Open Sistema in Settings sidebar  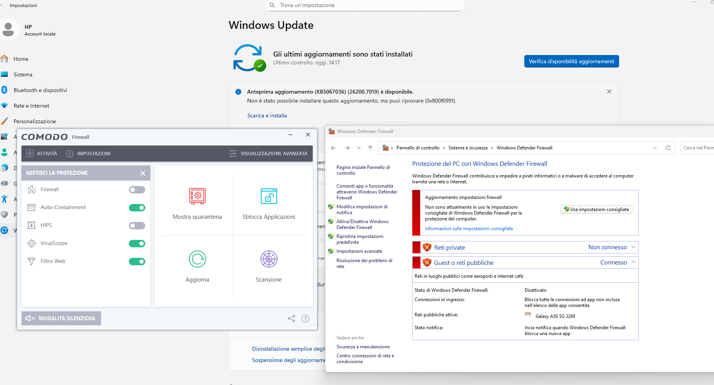23,75
